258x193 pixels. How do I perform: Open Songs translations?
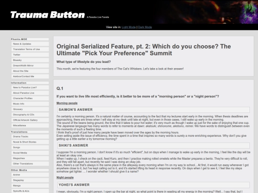click(x=30, y=147)
